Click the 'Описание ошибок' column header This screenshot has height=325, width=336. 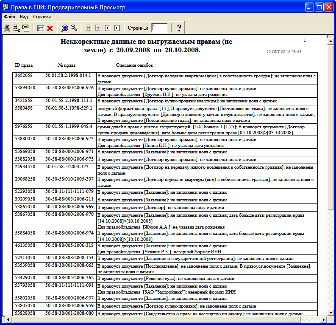click(x=136, y=65)
